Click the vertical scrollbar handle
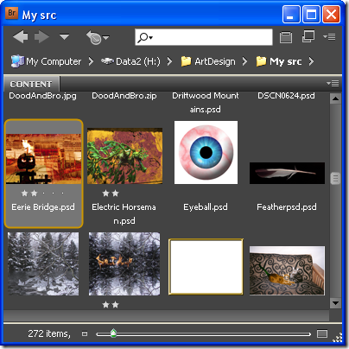Viewport: 349px width, 349px height. coord(335,178)
